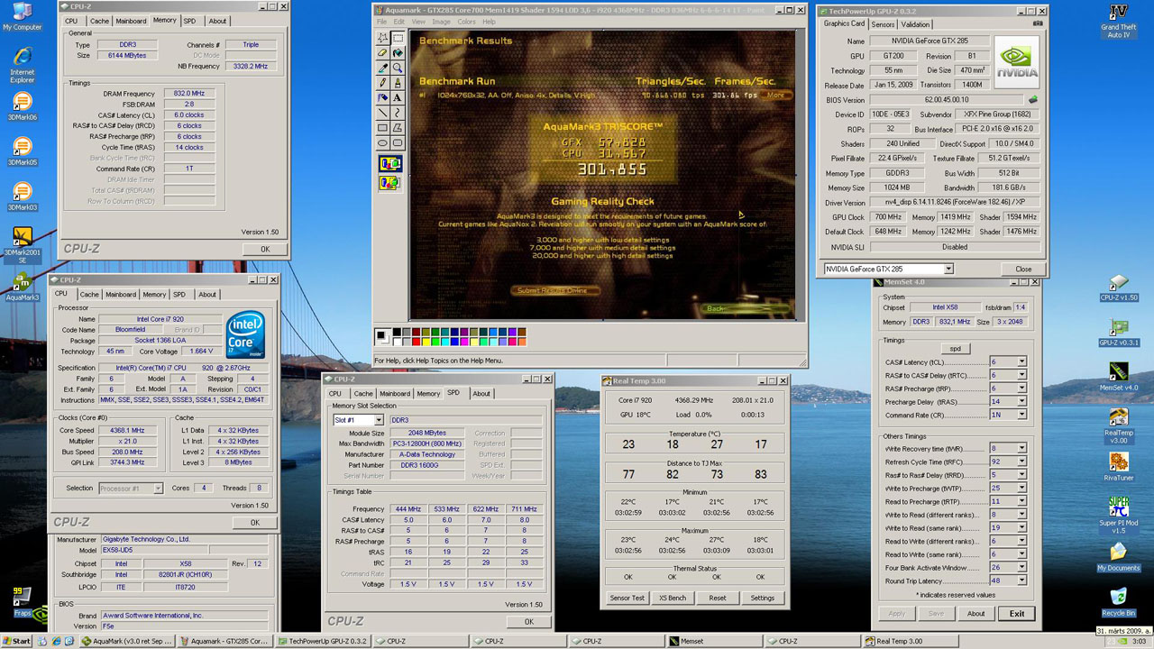
Task: Select the Airbrush tool in Paint
Action: (x=383, y=97)
